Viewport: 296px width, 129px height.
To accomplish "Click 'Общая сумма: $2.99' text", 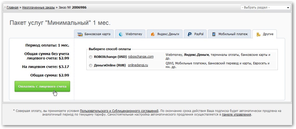I will pyautogui.click(x=50, y=75).
